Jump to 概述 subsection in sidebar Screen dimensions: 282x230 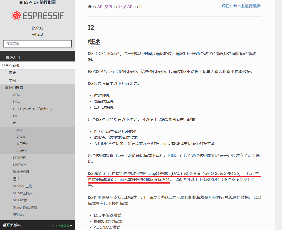coord(19,130)
